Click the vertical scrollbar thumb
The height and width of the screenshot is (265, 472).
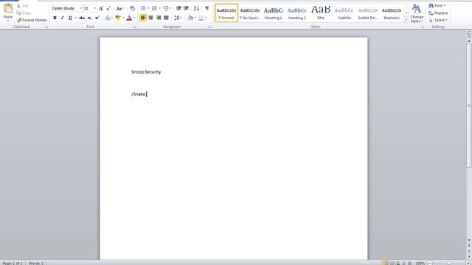coord(469,106)
